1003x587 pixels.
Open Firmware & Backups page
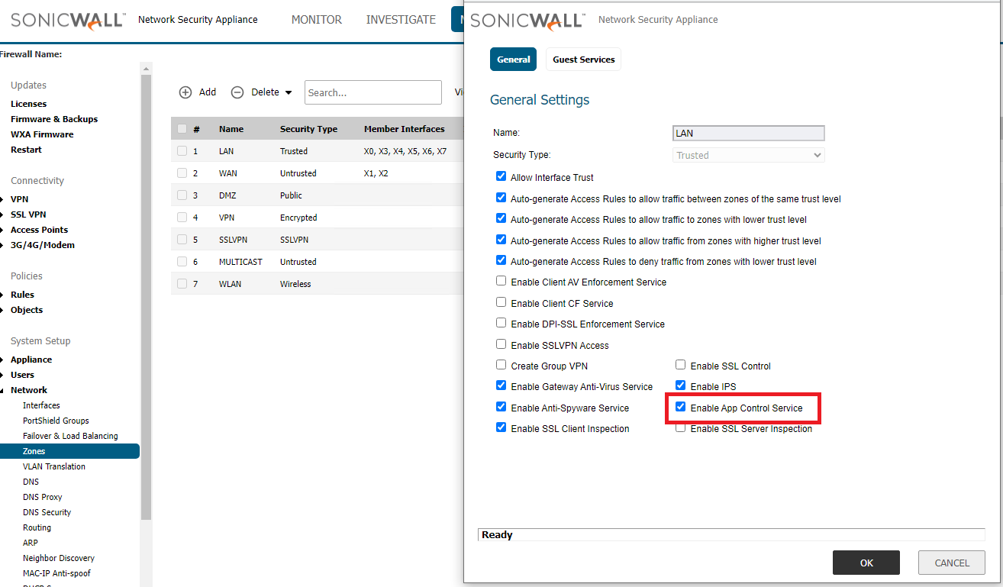coord(54,119)
